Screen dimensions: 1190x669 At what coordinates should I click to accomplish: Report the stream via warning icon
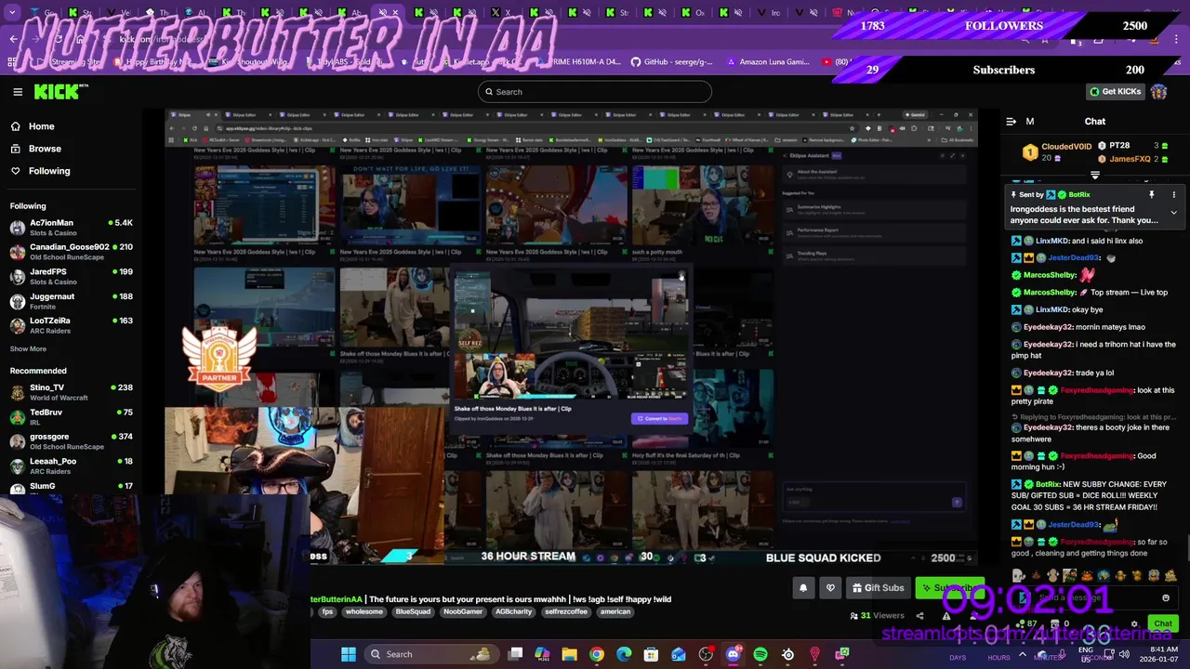click(x=946, y=615)
